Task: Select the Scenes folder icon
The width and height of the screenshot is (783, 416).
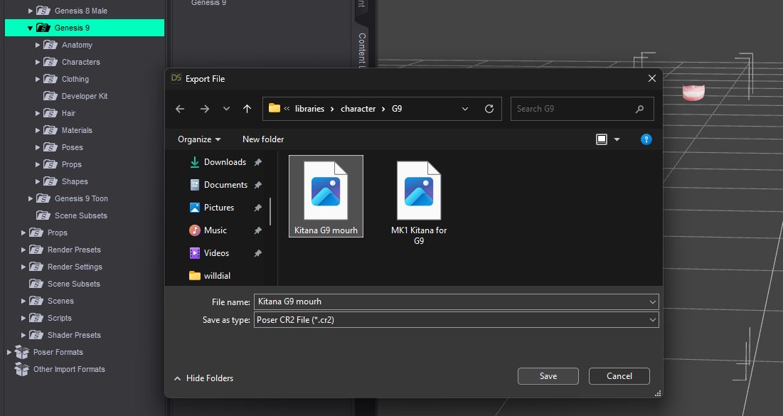Action: [36, 301]
